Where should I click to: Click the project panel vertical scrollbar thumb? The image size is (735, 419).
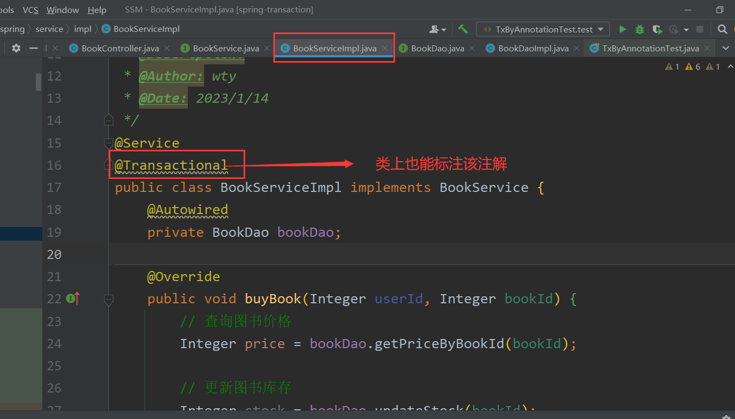tap(39, 82)
